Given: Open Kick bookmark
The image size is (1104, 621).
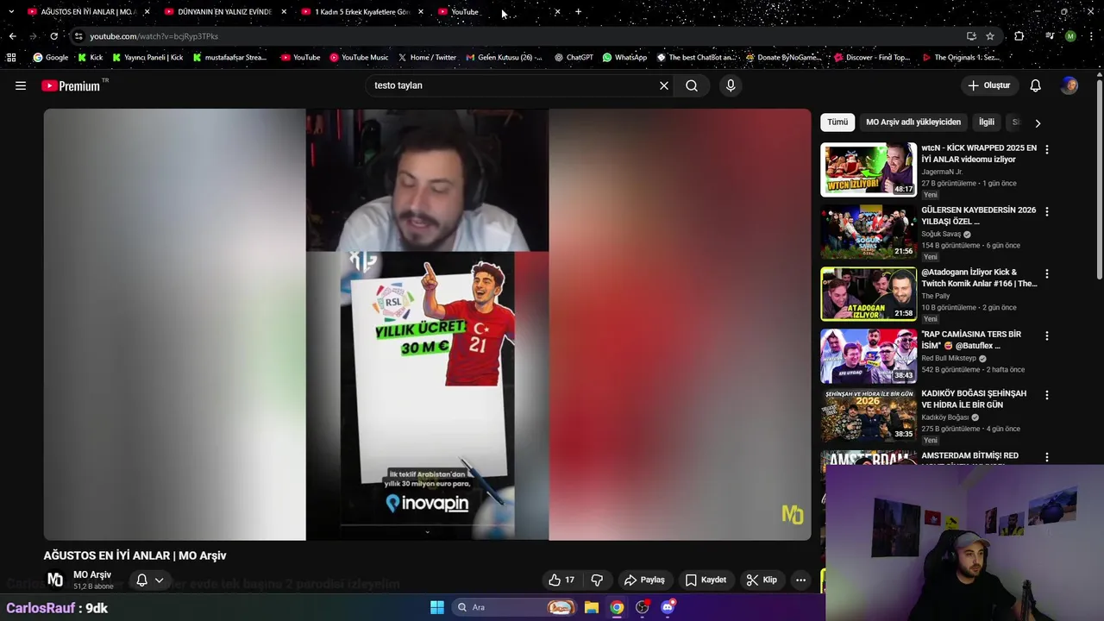Looking at the screenshot, I should pos(90,58).
